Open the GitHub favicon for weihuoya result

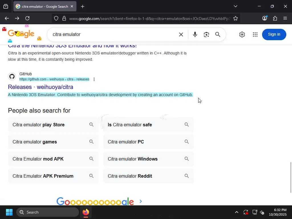[x=12, y=76]
